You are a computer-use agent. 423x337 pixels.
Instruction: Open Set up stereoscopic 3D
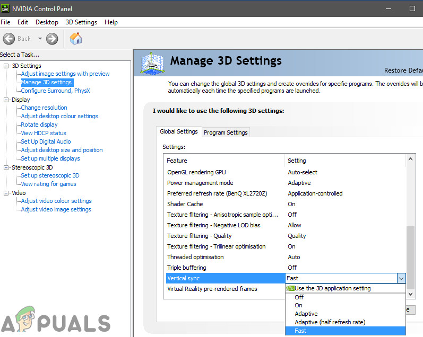click(50, 175)
